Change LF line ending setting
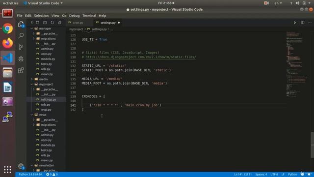Screen dimensions: 314x177 [x=283, y=175]
